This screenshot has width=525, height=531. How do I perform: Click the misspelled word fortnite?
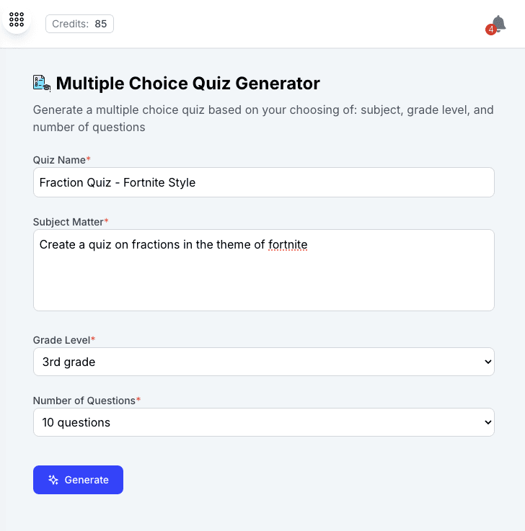coord(288,244)
